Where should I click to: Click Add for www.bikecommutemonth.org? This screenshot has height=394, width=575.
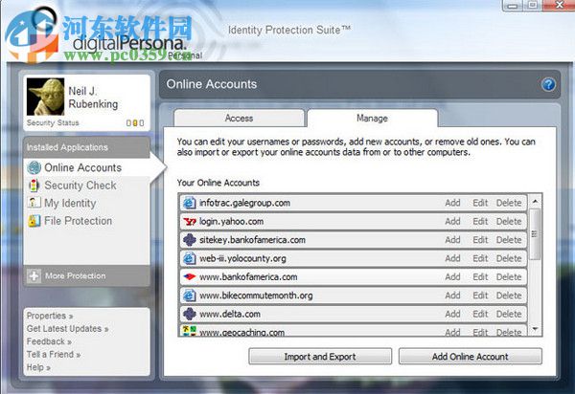452,295
